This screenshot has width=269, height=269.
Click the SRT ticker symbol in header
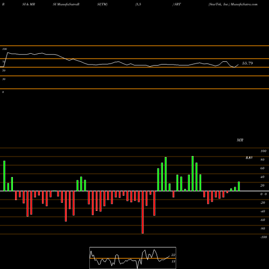click(x=177, y=4)
